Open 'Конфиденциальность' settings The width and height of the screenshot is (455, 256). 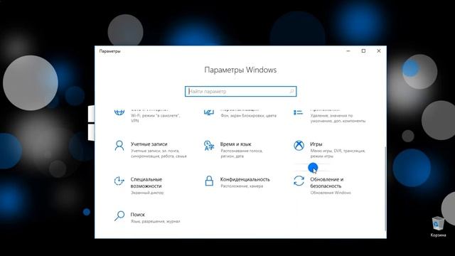[x=245, y=179]
